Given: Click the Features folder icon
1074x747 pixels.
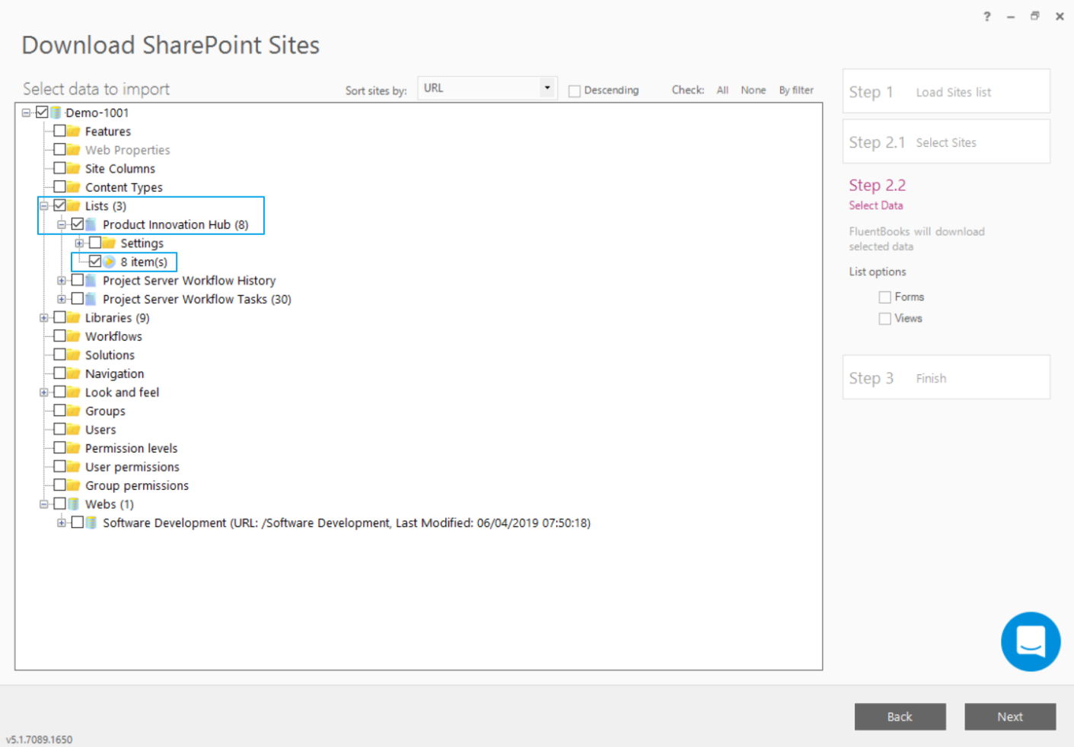Looking at the screenshot, I should click(x=73, y=131).
